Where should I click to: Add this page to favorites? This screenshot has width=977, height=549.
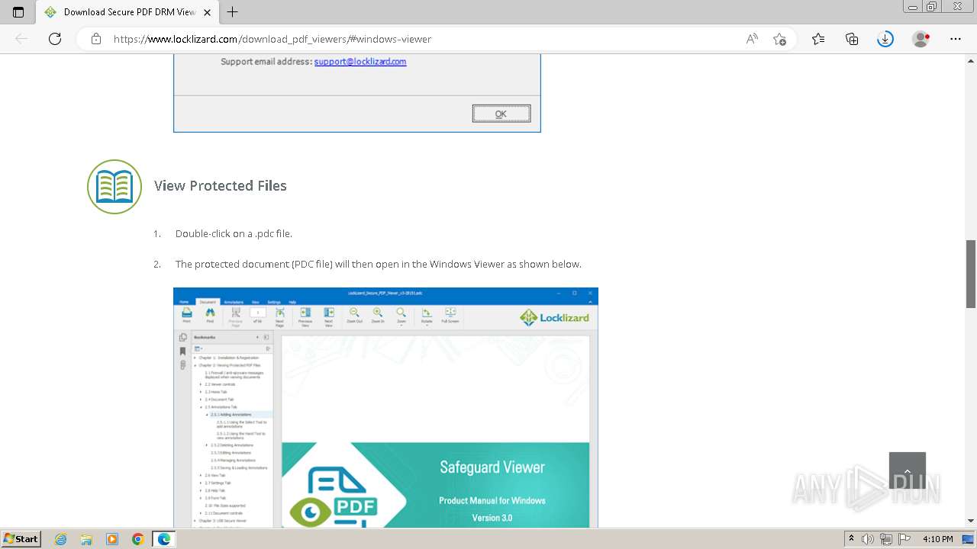click(x=779, y=39)
